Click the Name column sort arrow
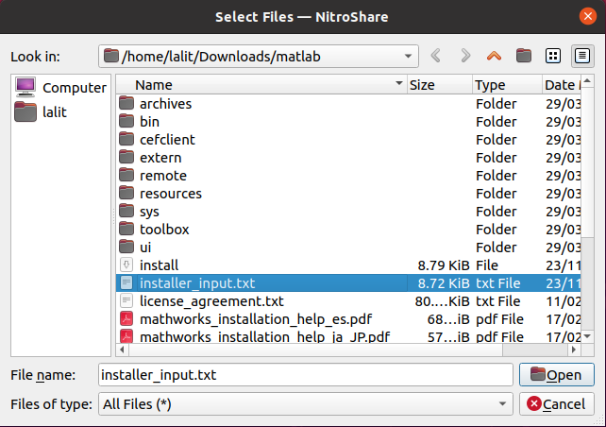This screenshot has width=606, height=427. [399, 83]
